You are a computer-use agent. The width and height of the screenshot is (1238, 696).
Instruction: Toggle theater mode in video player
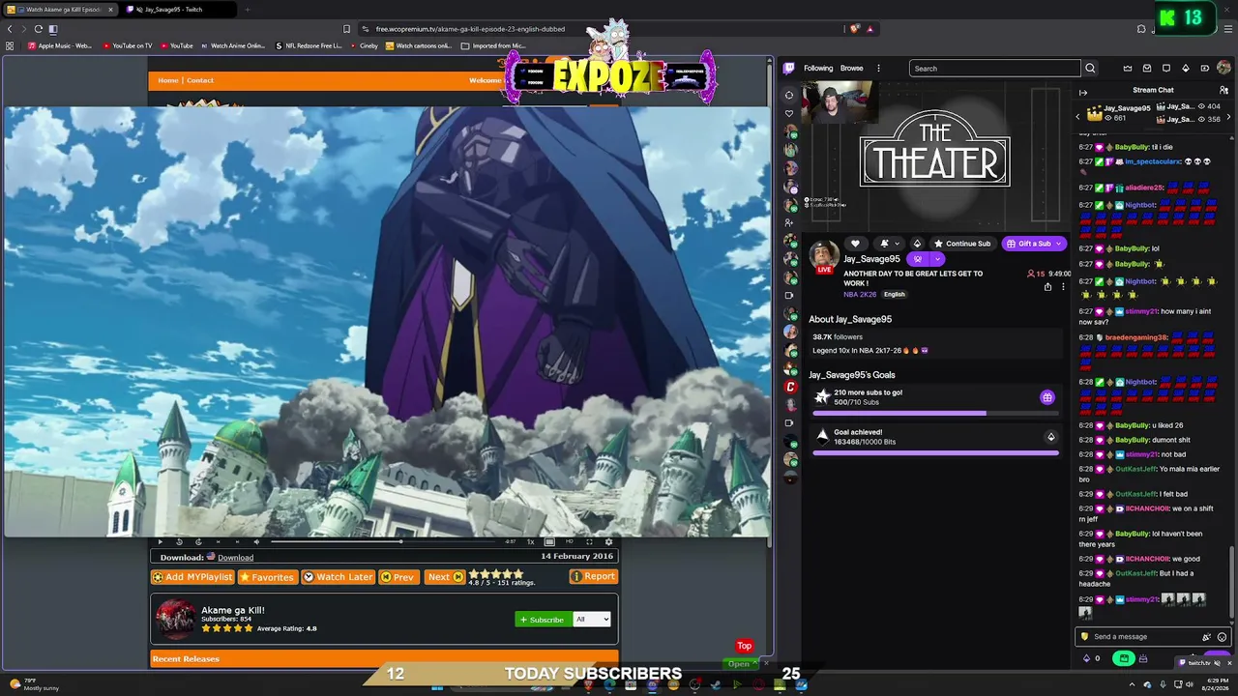(549, 541)
